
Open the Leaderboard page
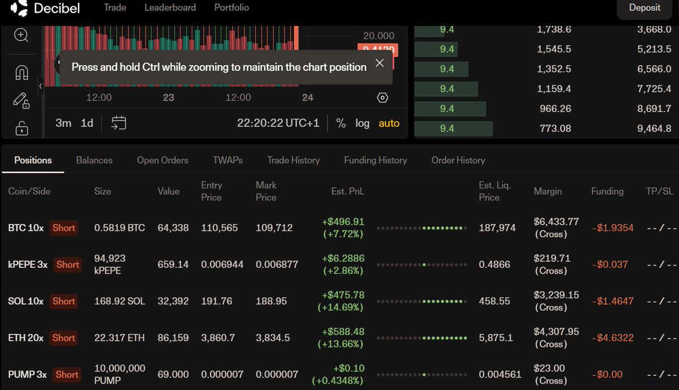[x=170, y=7]
